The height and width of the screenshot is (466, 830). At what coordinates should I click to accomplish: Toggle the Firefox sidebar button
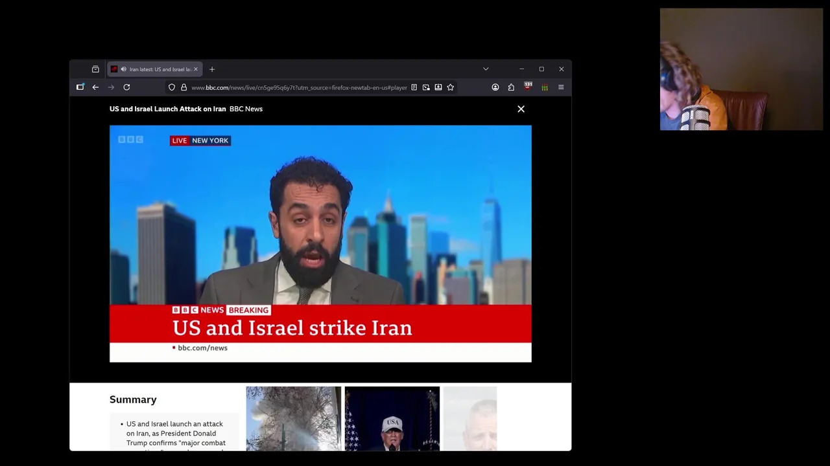click(80, 87)
